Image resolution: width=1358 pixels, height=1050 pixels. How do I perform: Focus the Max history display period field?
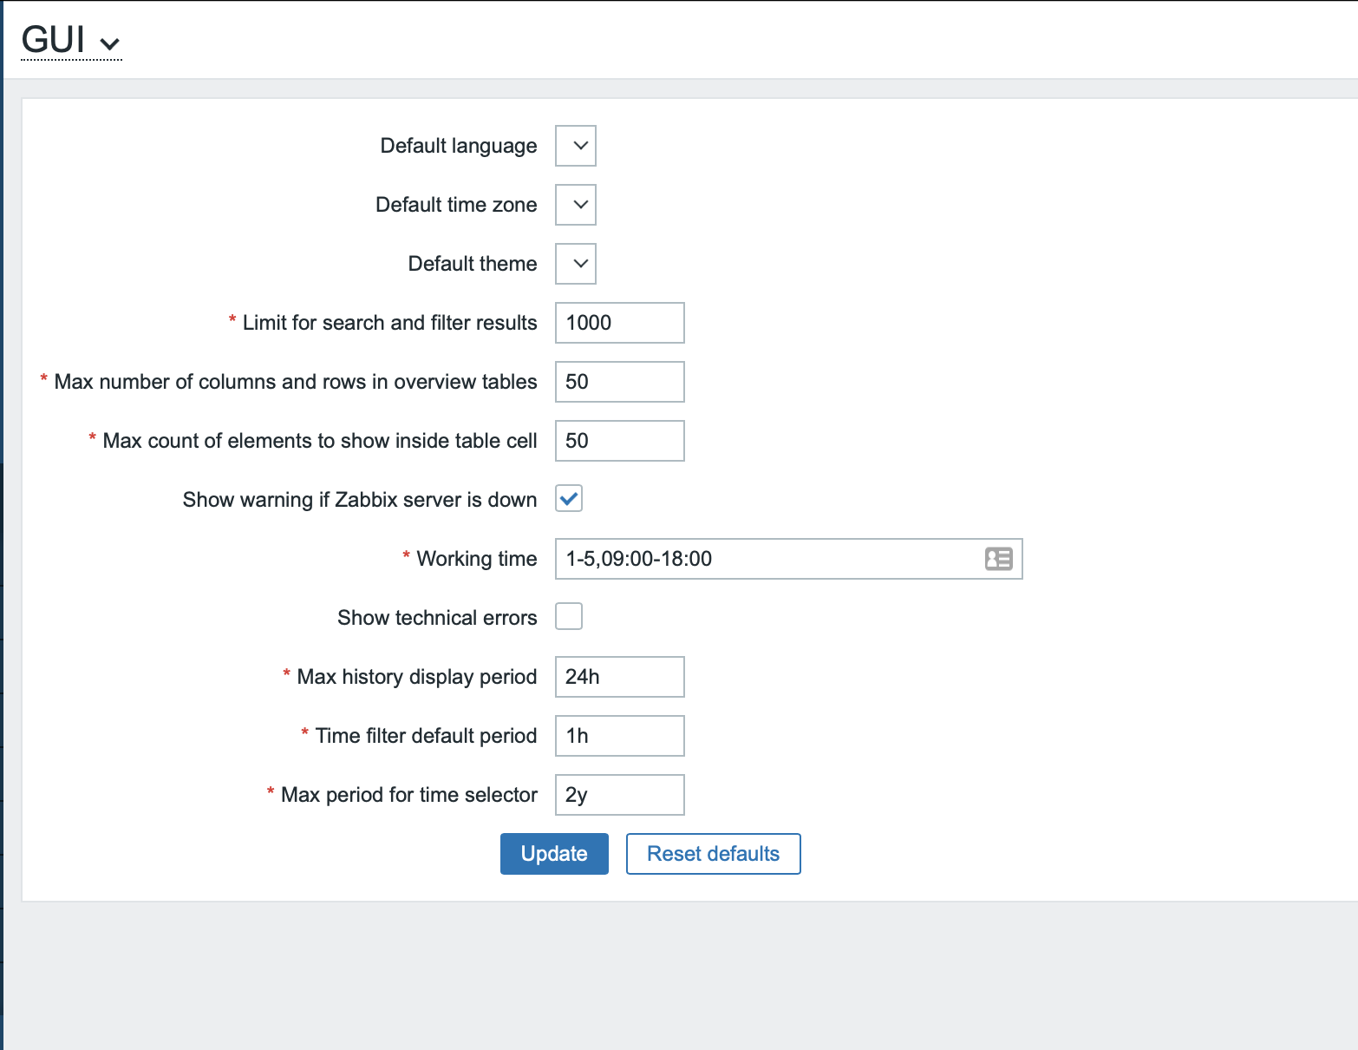point(619,677)
